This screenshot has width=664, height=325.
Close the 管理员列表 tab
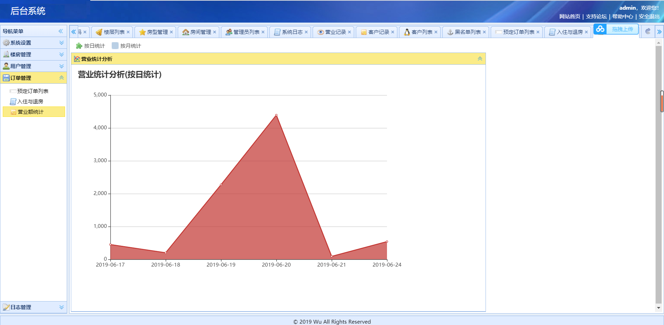pyautogui.click(x=263, y=32)
